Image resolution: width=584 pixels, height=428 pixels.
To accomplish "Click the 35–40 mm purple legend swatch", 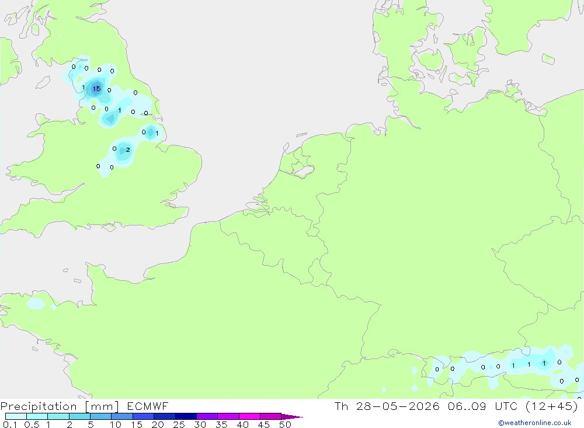I will click(228, 416).
